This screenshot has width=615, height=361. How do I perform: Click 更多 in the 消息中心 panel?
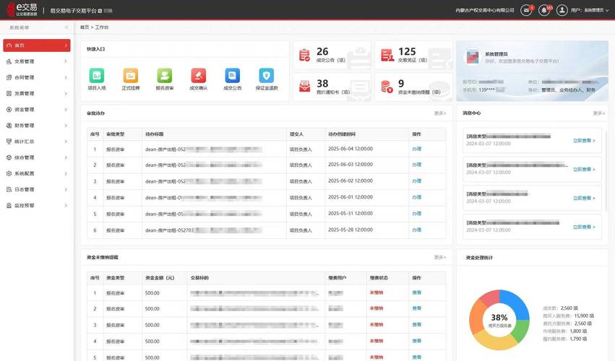[x=599, y=113]
